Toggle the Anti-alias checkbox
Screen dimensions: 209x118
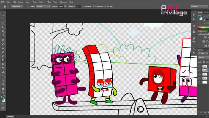(83, 6)
